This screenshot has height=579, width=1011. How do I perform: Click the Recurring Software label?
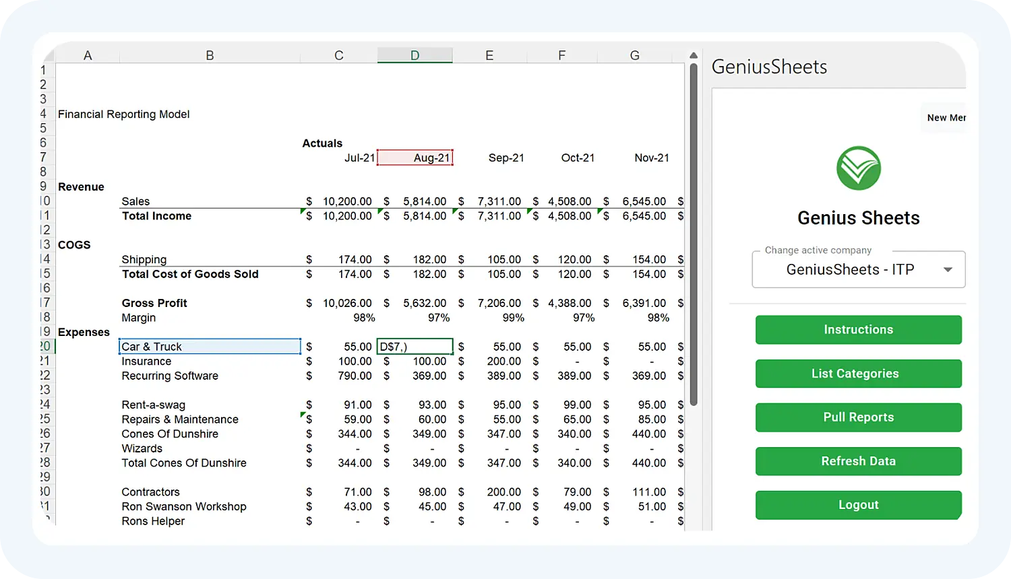click(170, 376)
